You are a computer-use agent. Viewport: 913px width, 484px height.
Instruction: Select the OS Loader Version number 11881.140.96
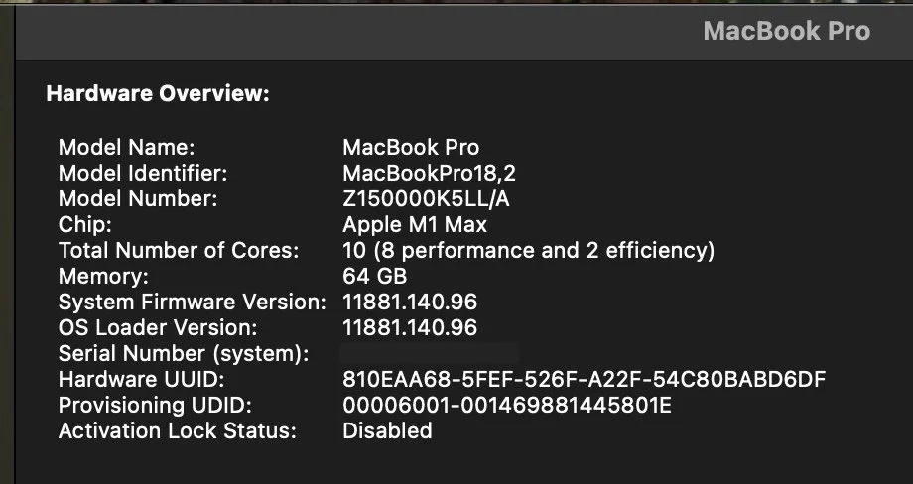pos(410,327)
